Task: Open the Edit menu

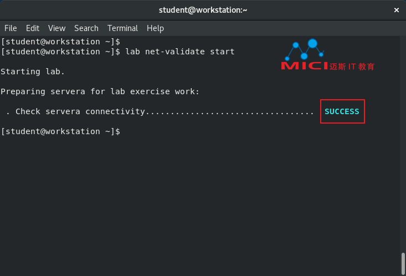Action: coord(33,28)
